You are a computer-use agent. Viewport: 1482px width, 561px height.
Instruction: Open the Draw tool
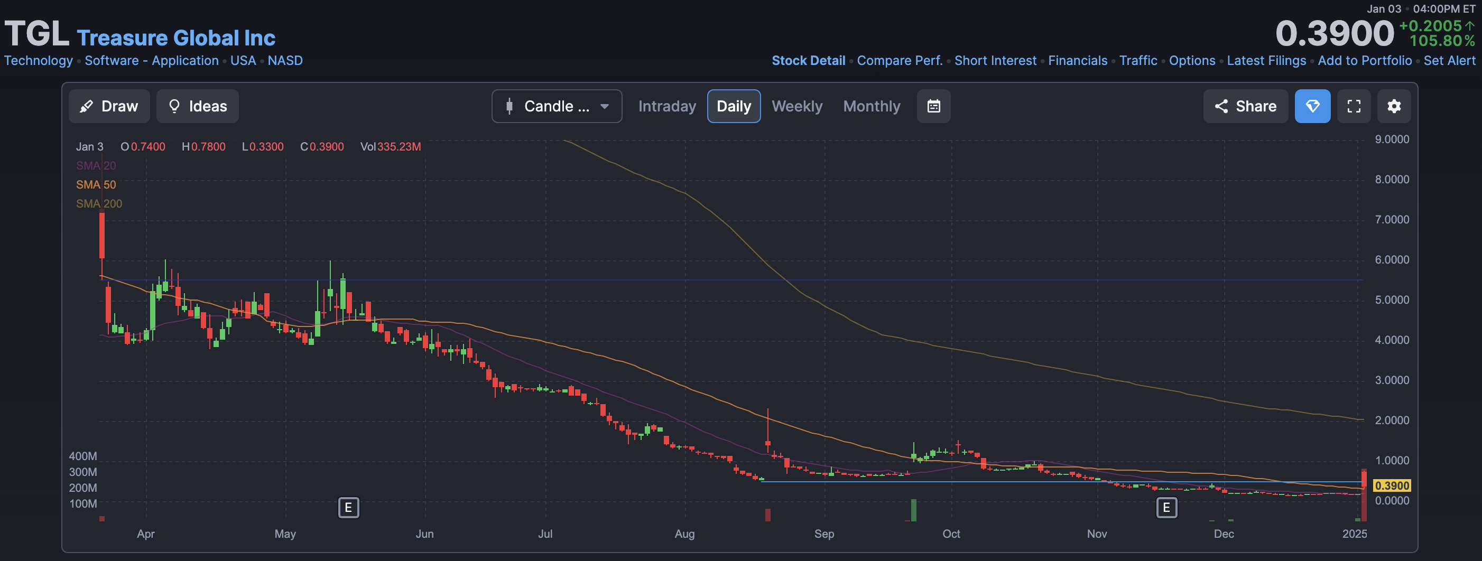point(109,106)
